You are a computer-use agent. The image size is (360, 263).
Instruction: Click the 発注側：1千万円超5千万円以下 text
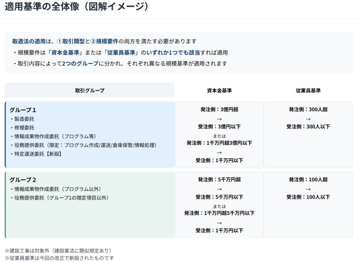point(219,213)
